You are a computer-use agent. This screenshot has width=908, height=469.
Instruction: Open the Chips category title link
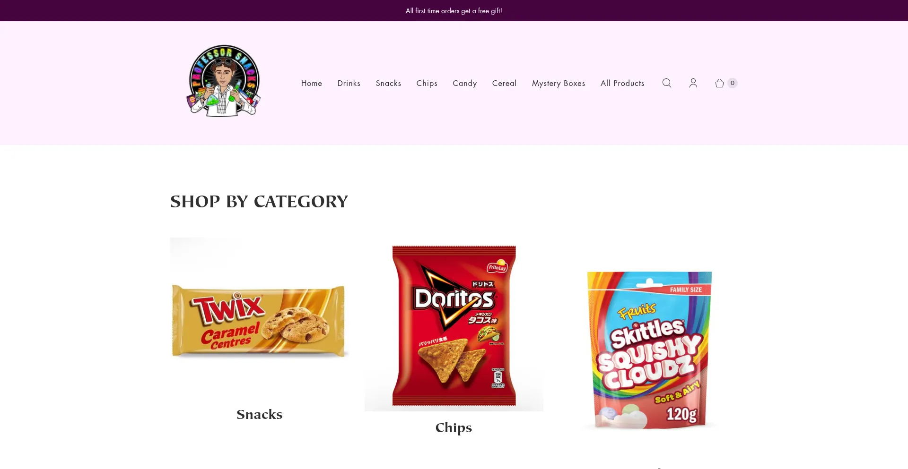pos(454,428)
